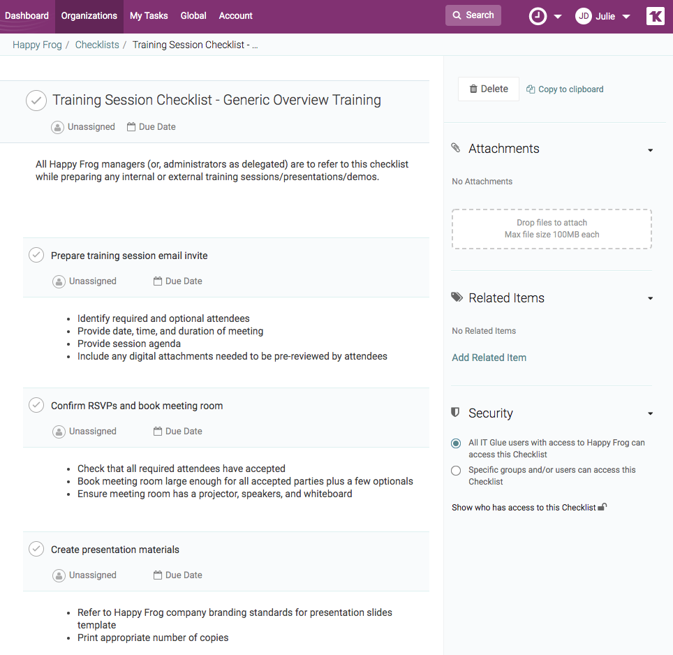Go to the Dashboard tab

click(x=27, y=16)
